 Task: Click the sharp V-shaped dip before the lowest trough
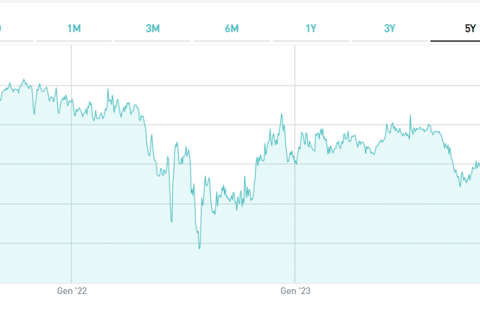click(171, 221)
